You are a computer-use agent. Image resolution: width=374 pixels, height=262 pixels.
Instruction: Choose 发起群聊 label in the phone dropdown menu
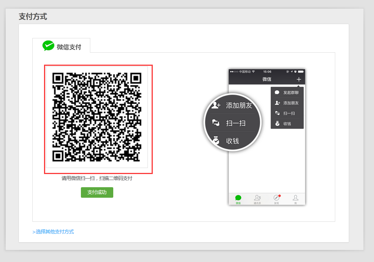(x=291, y=92)
